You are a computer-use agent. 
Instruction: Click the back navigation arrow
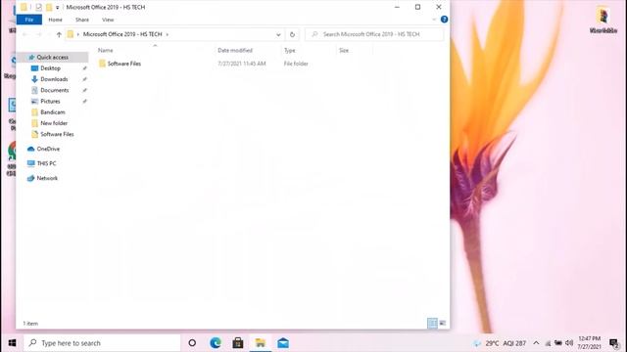pyautogui.click(x=24, y=35)
